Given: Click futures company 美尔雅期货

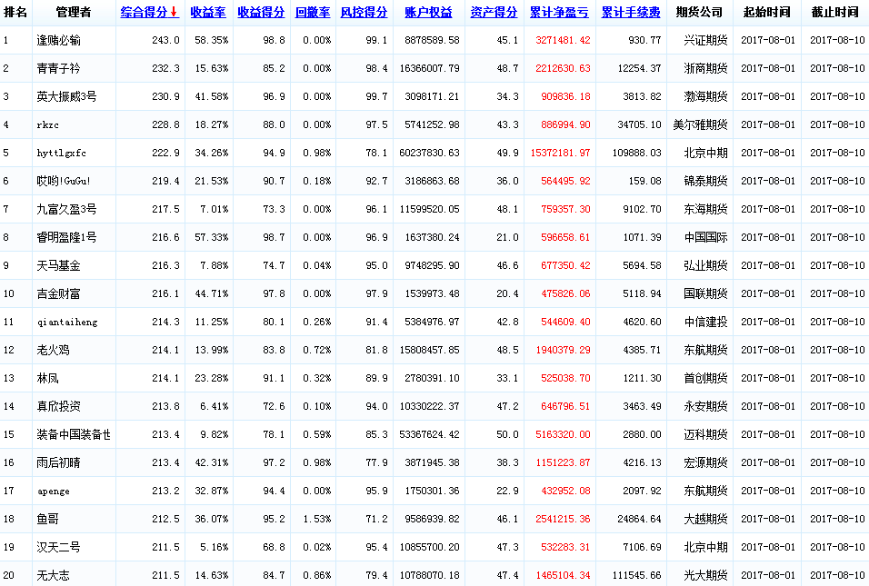Looking at the screenshot, I should [x=701, y=124].
